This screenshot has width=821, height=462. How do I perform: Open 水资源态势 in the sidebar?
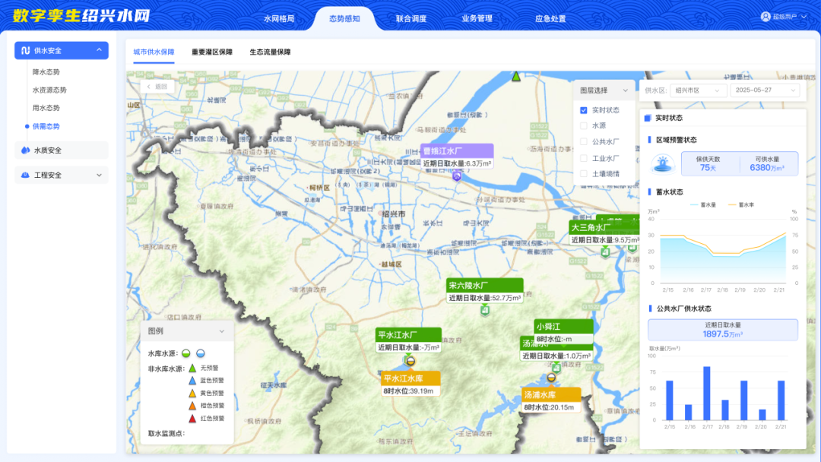49,90
